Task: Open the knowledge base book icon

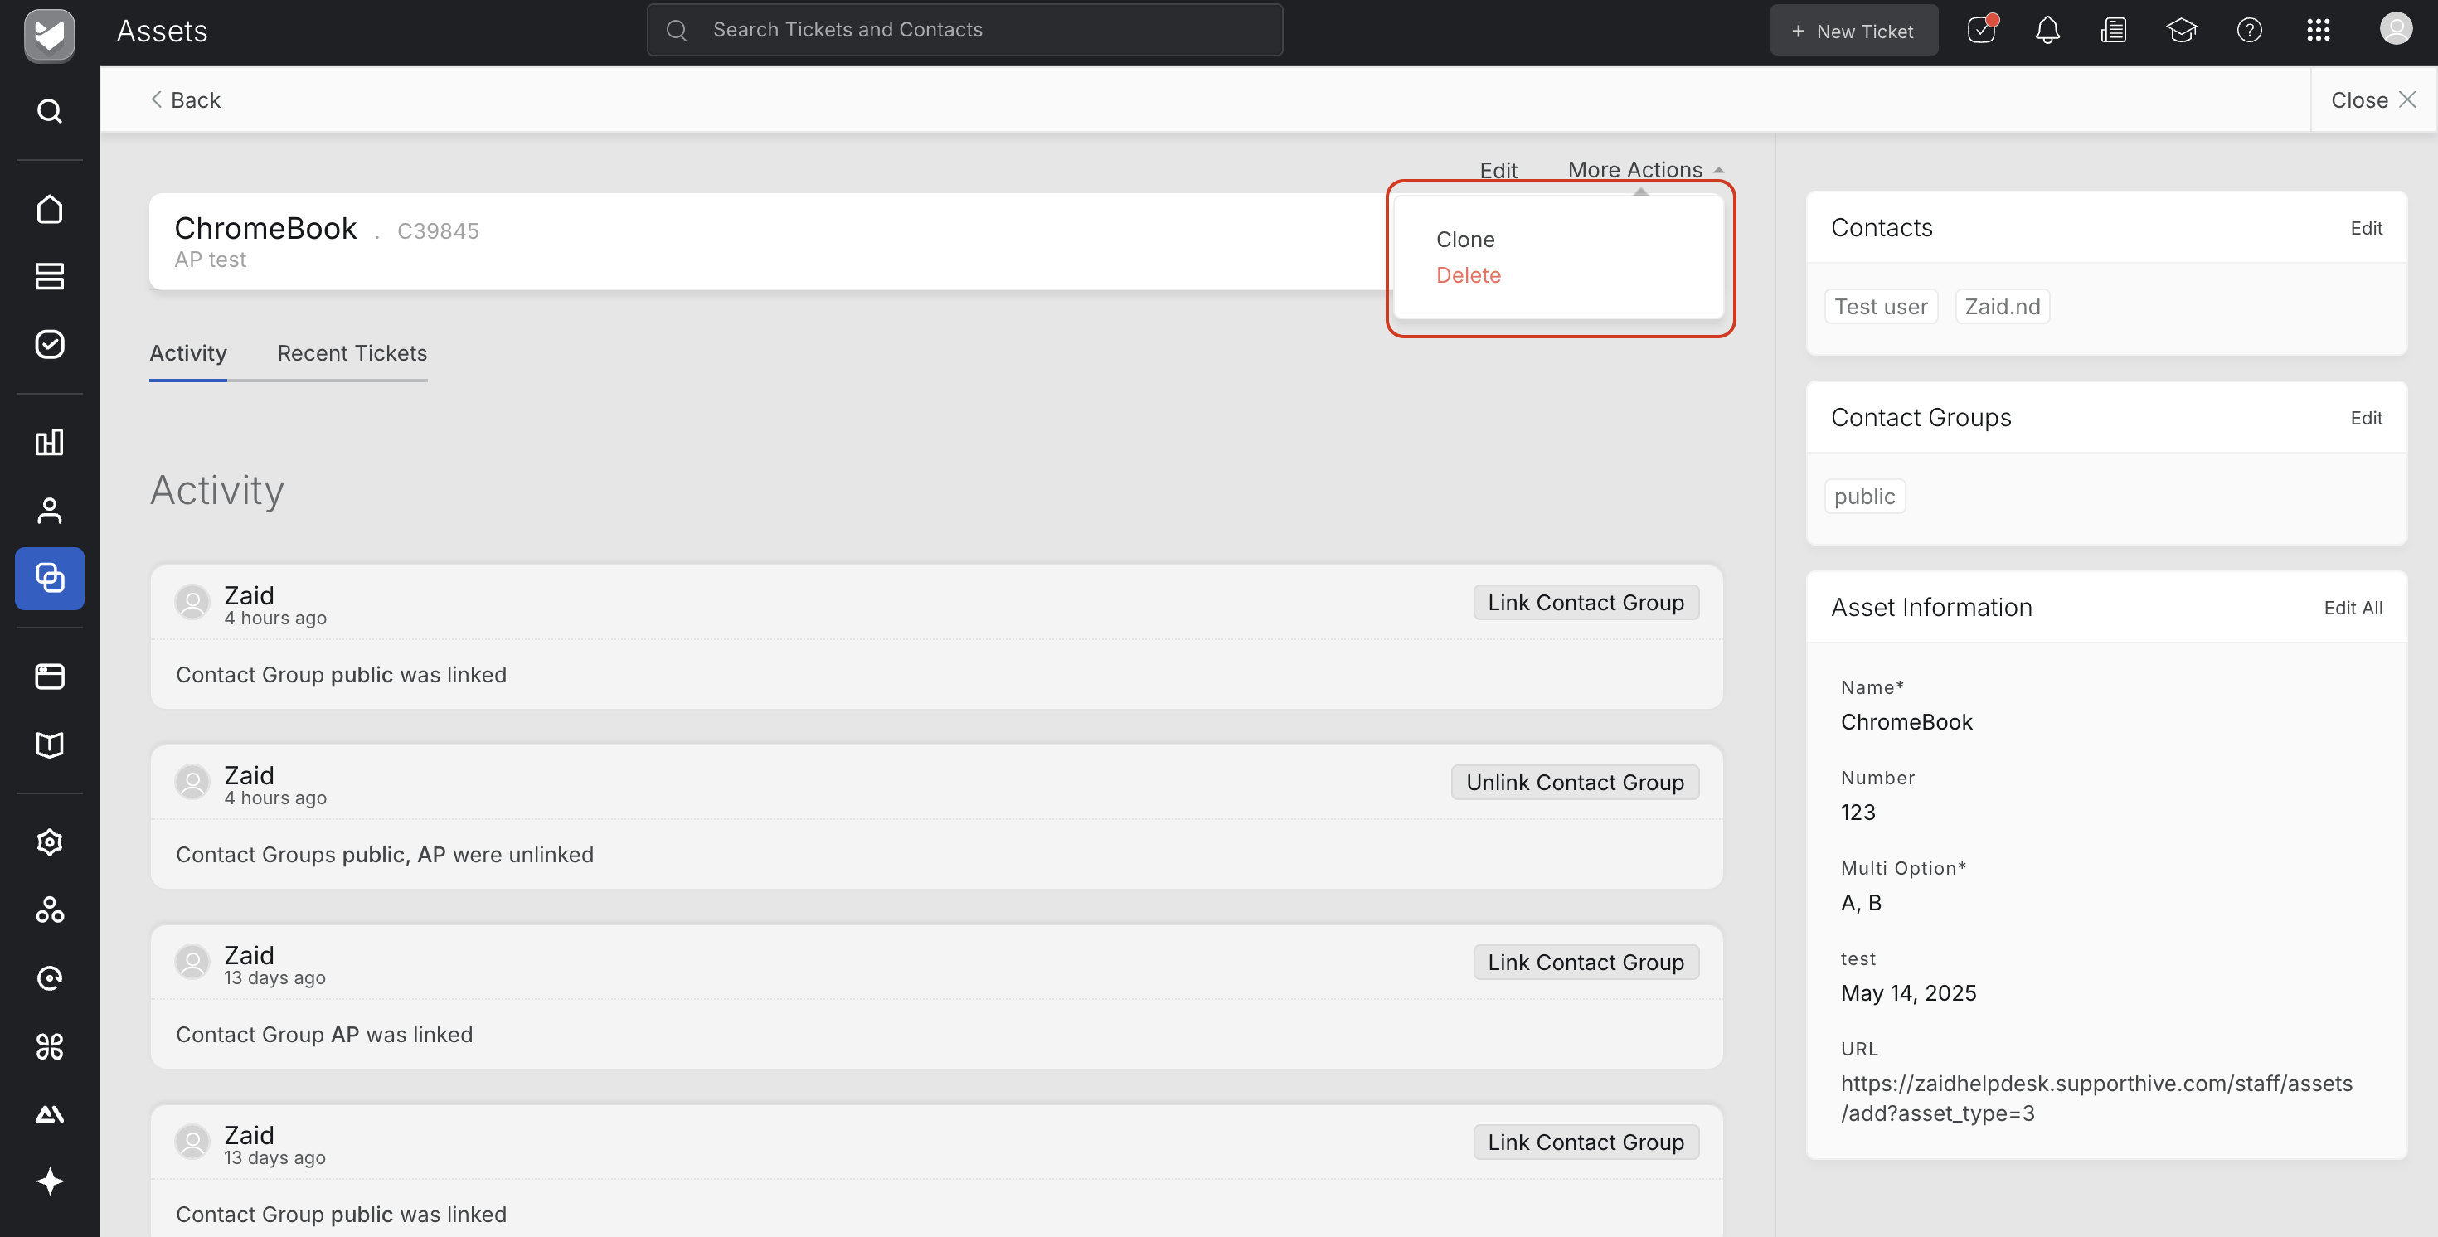Action: (49, 745)
